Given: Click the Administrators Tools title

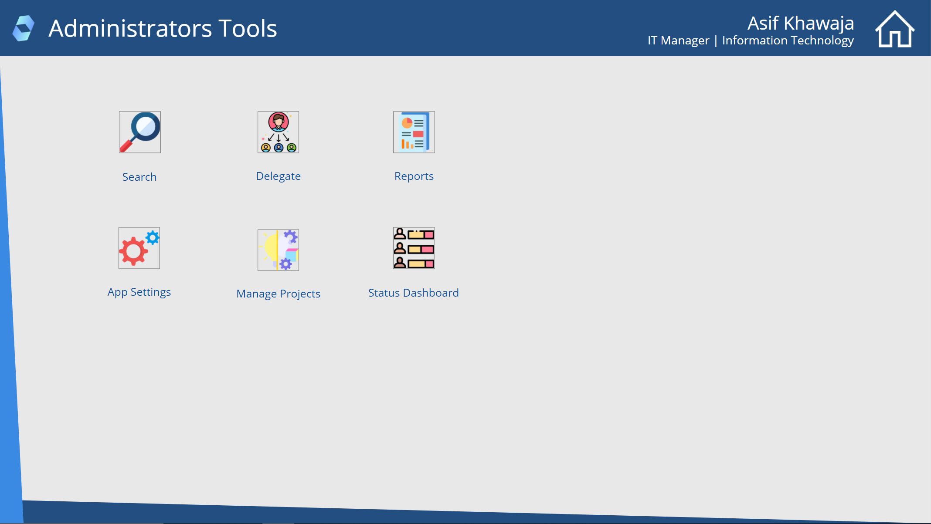Looking at the screenshot, I should (x=163, y=28).
